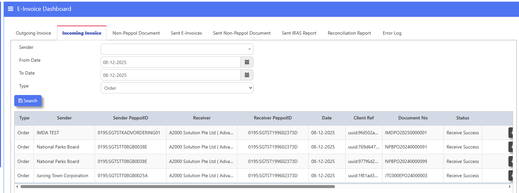This screenshot has width=519, height=193.
Task: Click the scrollbar left arrow
Action: (x=17, y=186)
